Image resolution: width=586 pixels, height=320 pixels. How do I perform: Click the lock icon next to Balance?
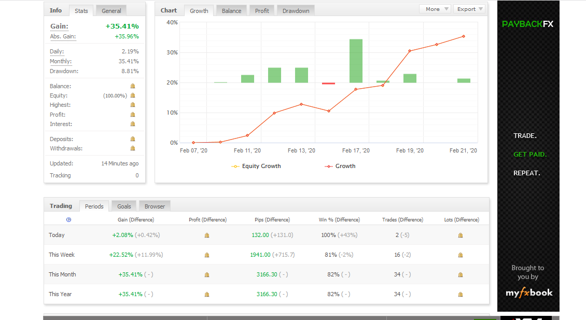coord(133,86)
